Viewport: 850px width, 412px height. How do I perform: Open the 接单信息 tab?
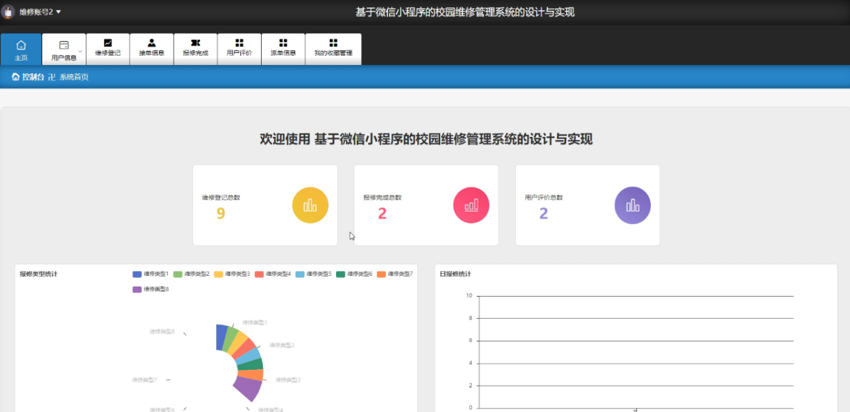tap(152, 49)
